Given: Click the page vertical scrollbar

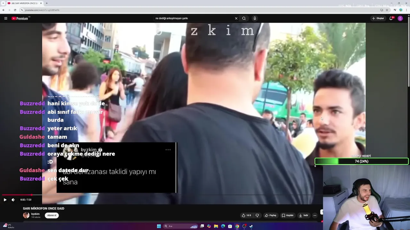Looking at the screenshot, I should [x=408, y=51].
